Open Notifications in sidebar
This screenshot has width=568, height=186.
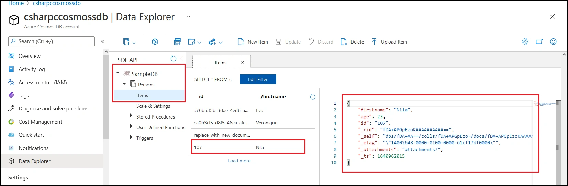[34, 148]
